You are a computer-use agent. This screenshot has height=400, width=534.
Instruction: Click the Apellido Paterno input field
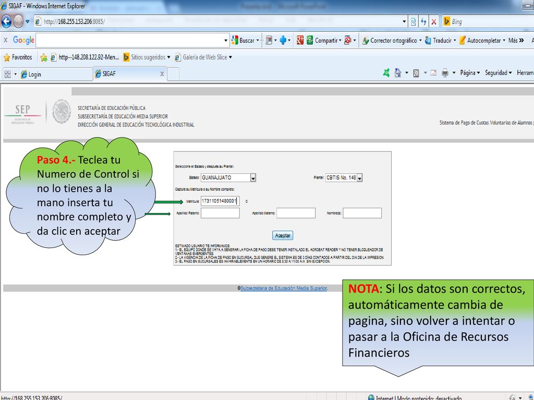tap(220, 213)
